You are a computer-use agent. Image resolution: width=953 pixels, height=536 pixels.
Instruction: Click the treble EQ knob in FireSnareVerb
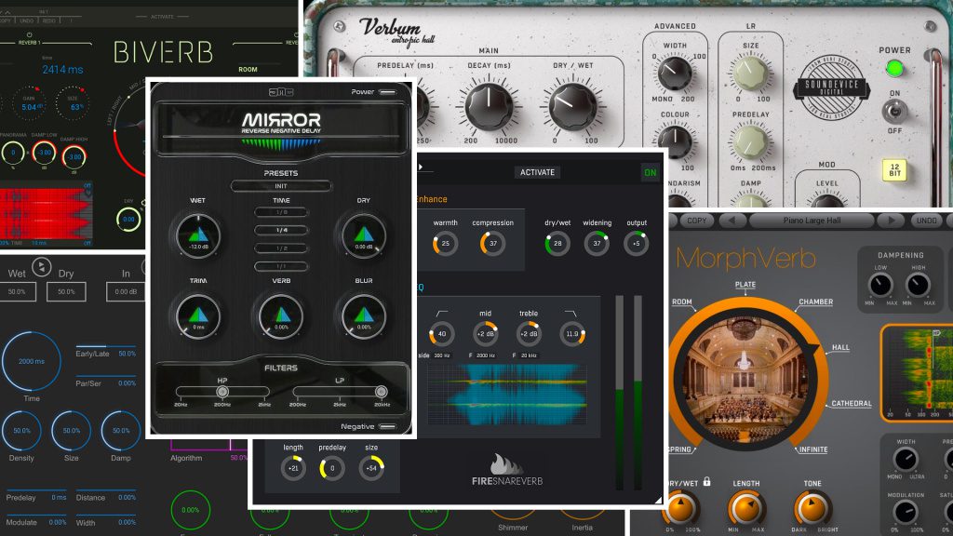[529, 334]
